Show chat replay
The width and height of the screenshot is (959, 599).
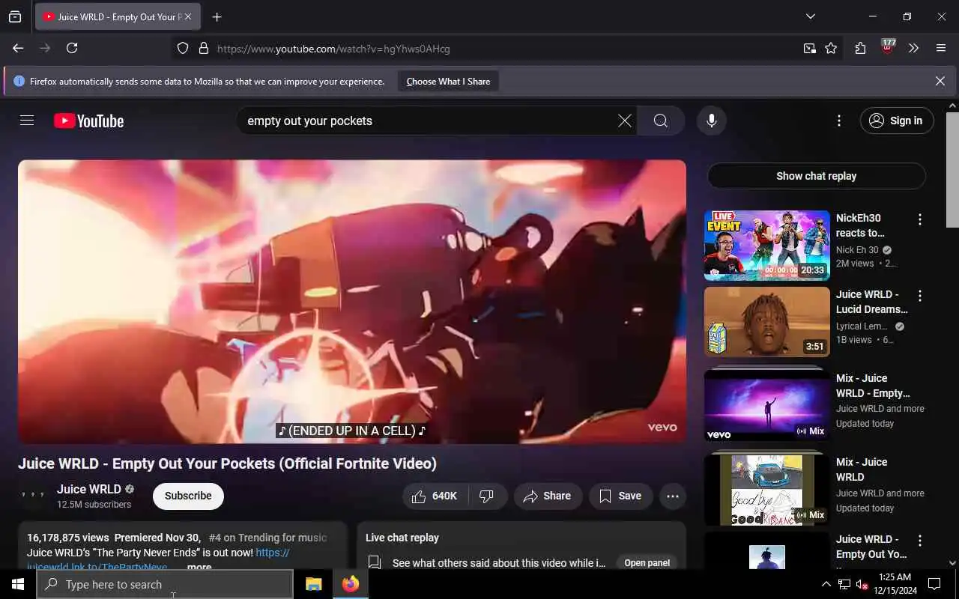pyautogui.click(x=816, y=176)
